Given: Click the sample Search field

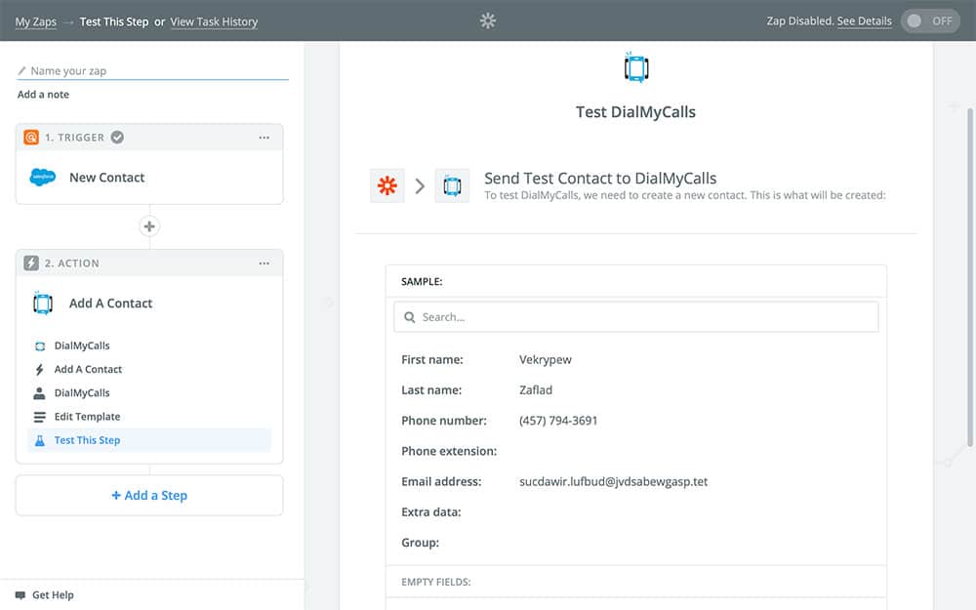Looking at the screenshot, I should (635, 317).
